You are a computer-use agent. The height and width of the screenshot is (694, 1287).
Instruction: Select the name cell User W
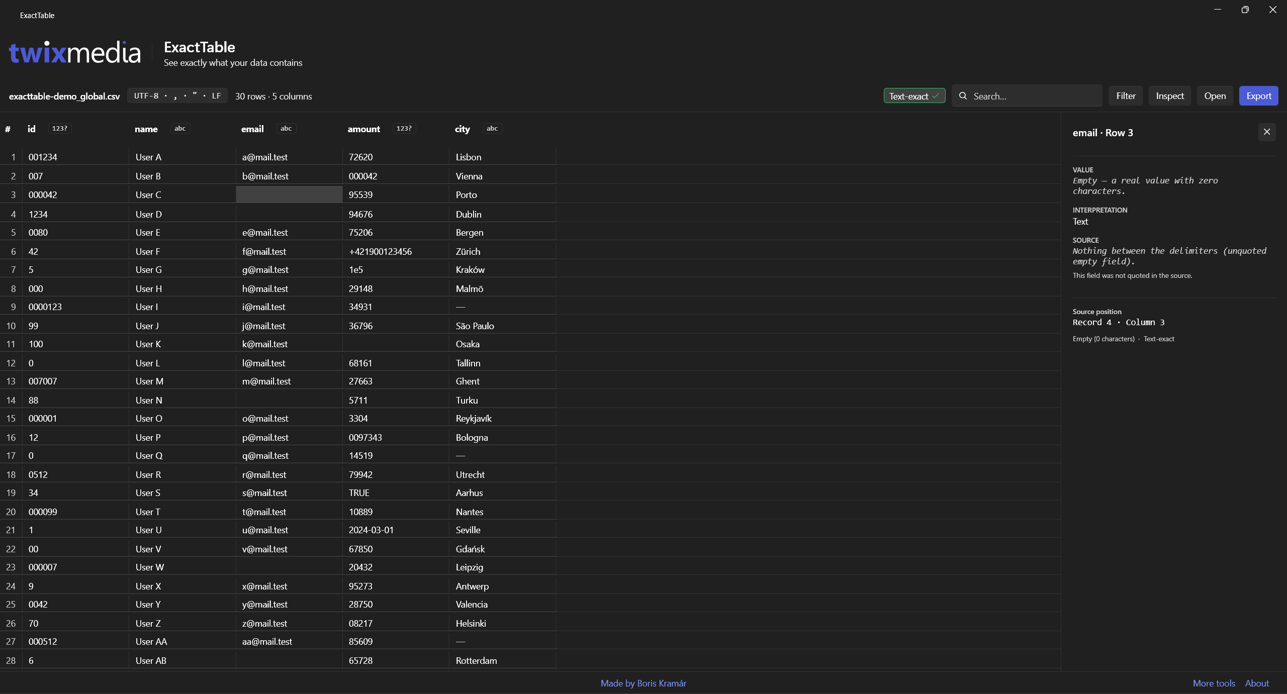pyautogui.click(x=182, y=567)
